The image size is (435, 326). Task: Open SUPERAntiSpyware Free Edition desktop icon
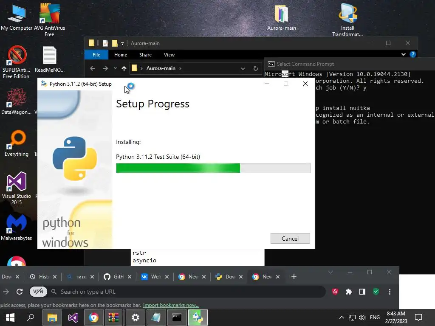pos(16,62)
